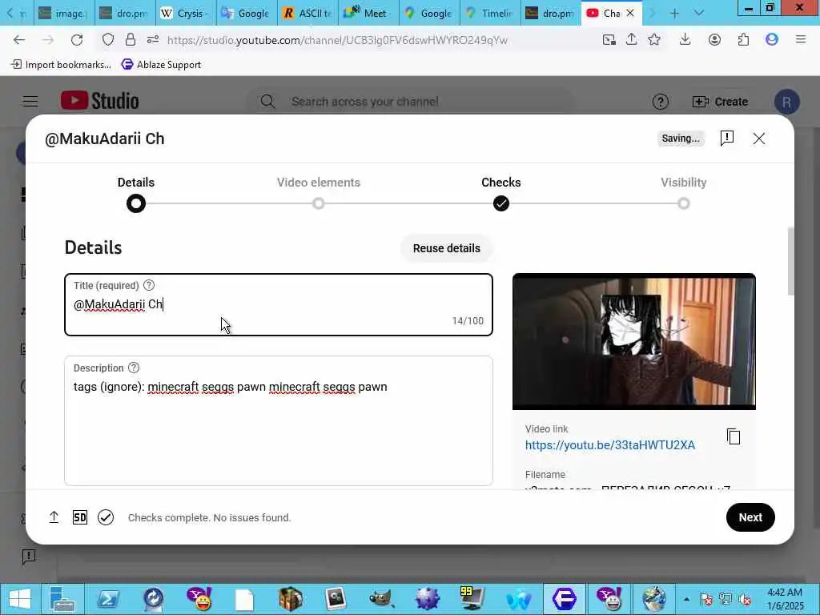Image resolution: width=820 pixels, height=615 pixels.
Task: Click into the Title input field
Action: point(279,304)
